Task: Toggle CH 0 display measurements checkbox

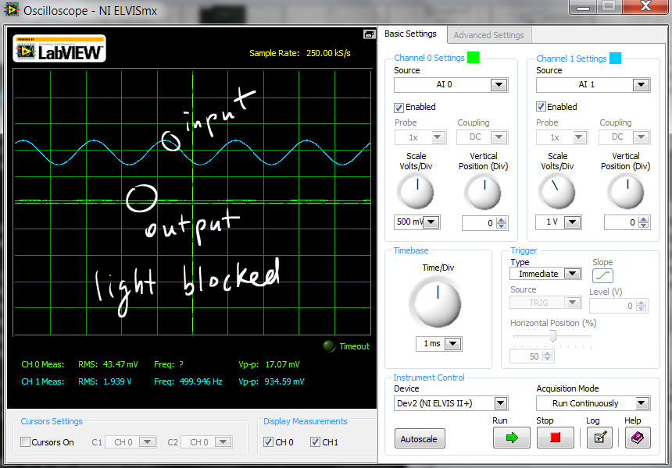Action: [268, 442]
